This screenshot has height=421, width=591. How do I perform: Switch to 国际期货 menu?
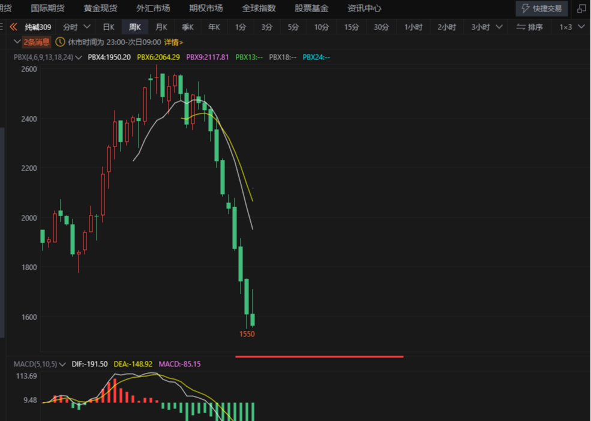click(x=47, y=8)
